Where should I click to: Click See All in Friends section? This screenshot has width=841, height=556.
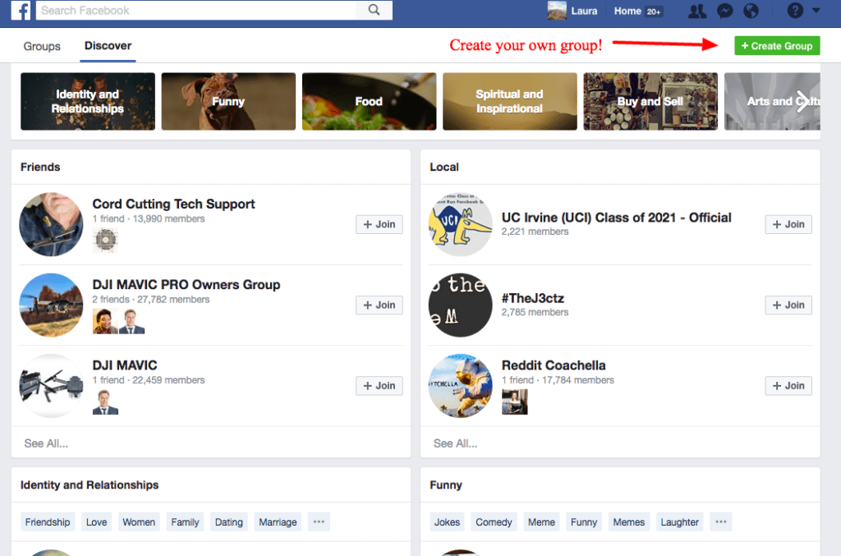46,443
